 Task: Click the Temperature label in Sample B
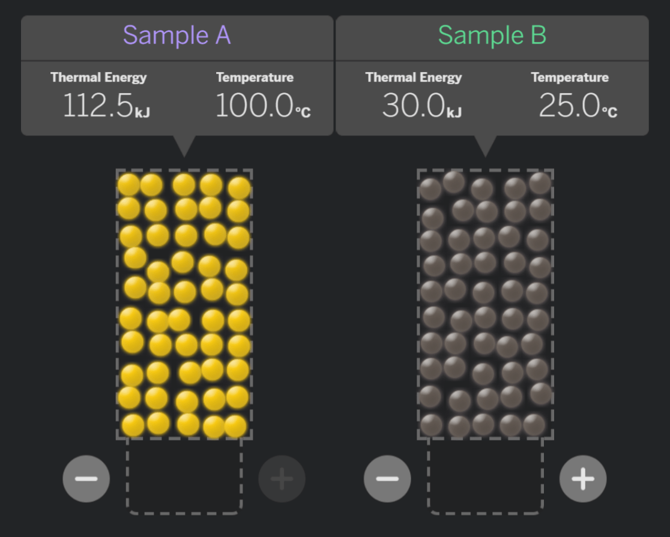(x=570, y=77)
